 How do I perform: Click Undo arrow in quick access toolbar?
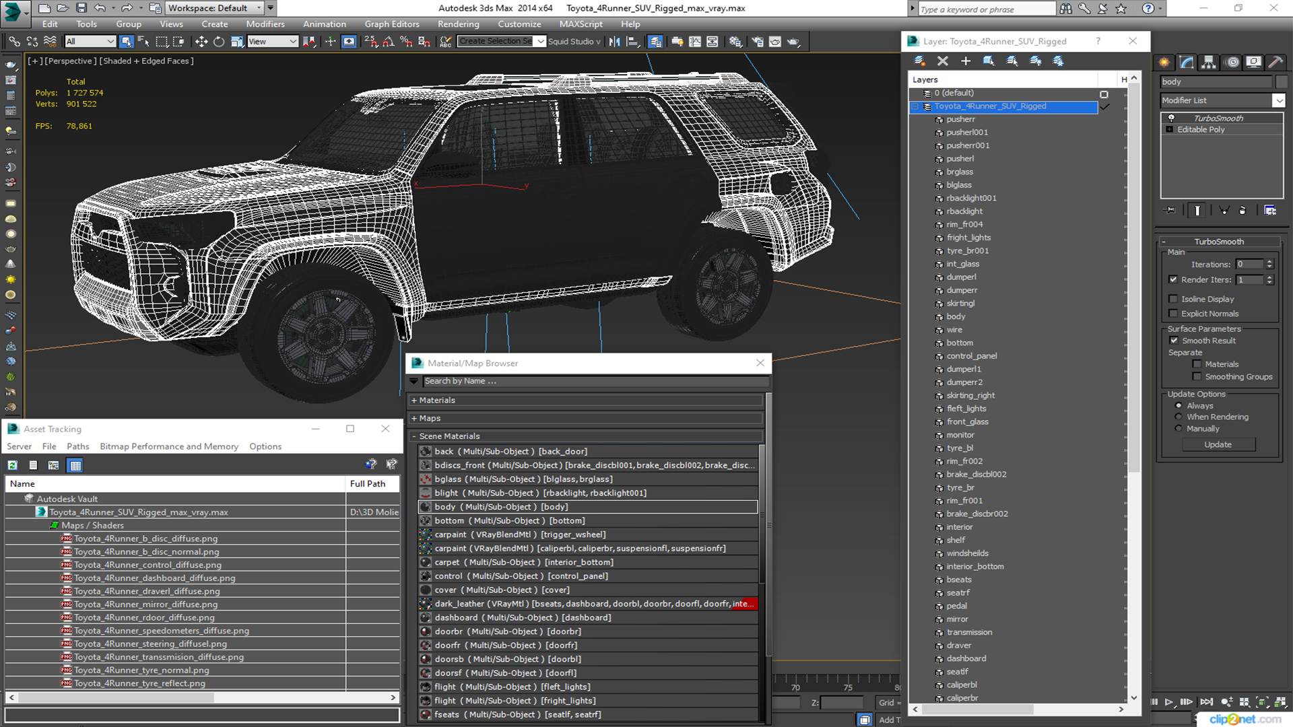click(x=100, y=8)
